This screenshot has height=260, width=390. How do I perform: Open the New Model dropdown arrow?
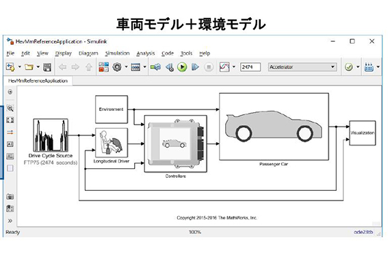pyautogui.click(x=19, y=67)
